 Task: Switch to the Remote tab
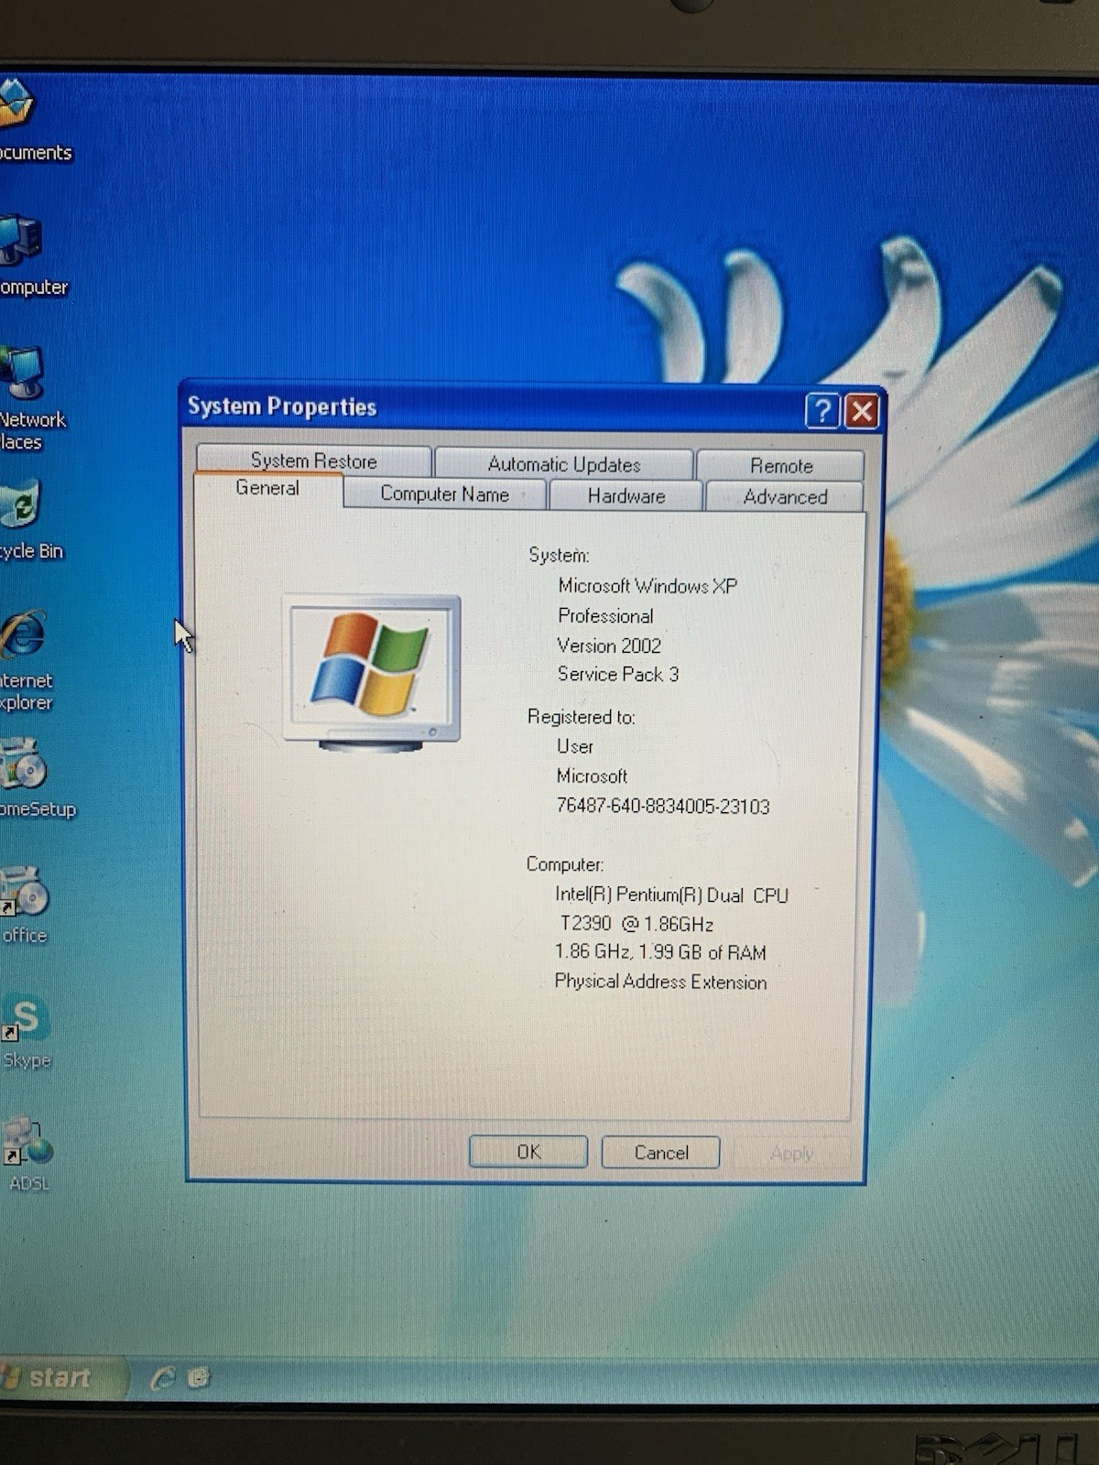(781, 465)
